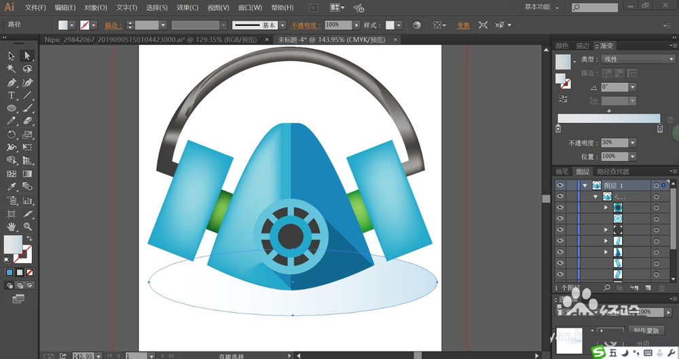Select the Eraser tool
679x359 pixels.
(27, 121)
